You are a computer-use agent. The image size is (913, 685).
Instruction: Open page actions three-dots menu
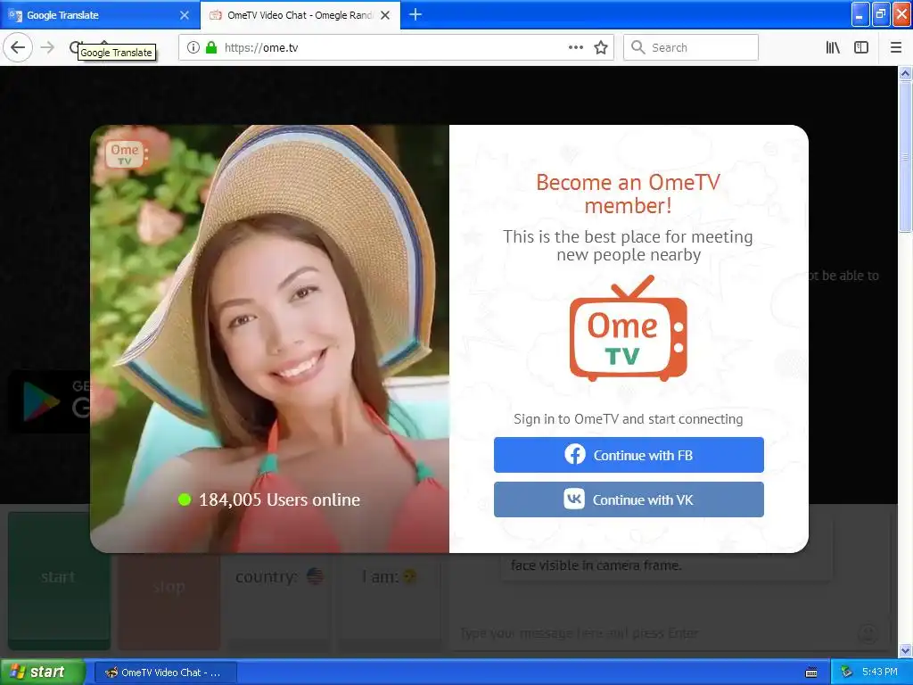tap(575, 47)
